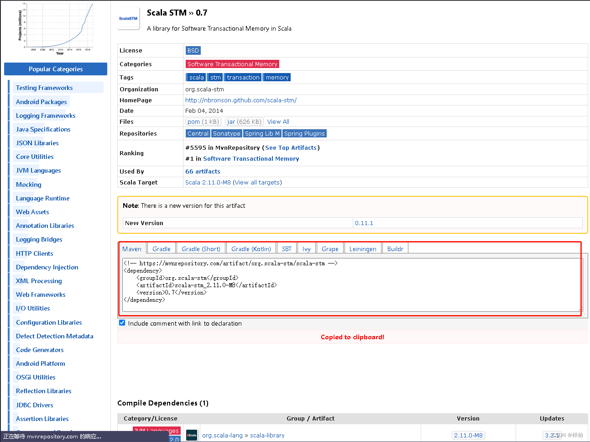
Task: Select the transaction tag
Action: pyautogui.click(x=243, y=78)
